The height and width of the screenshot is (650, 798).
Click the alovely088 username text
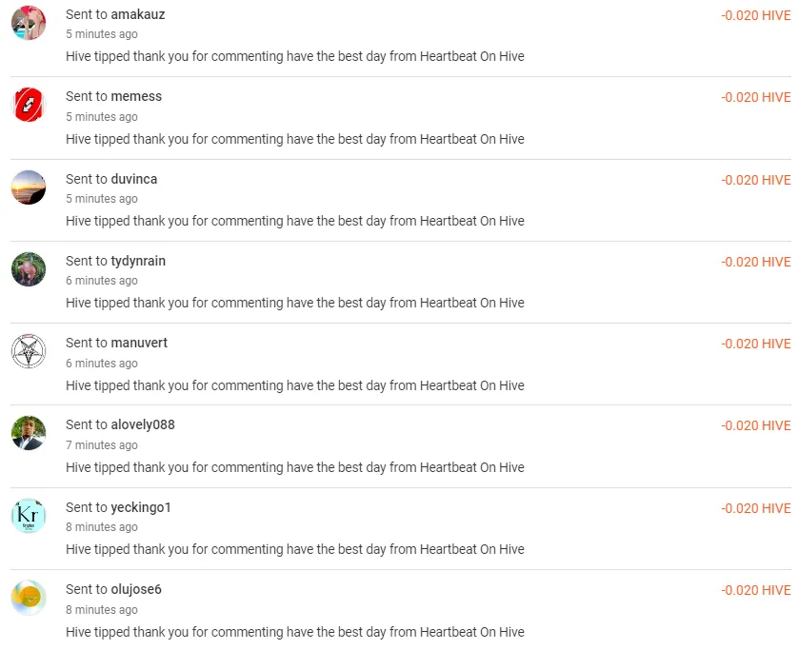[143, 424]
